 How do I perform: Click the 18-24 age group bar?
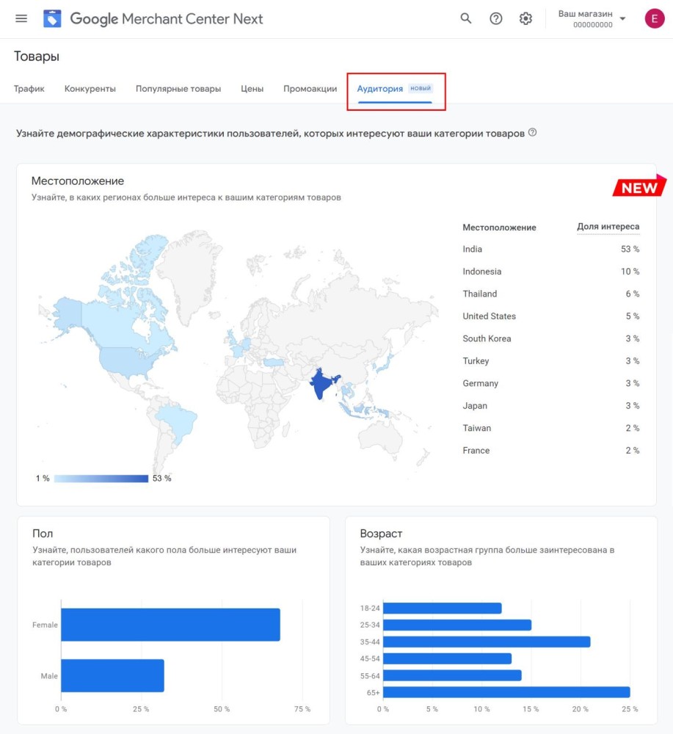pos(443,608)
